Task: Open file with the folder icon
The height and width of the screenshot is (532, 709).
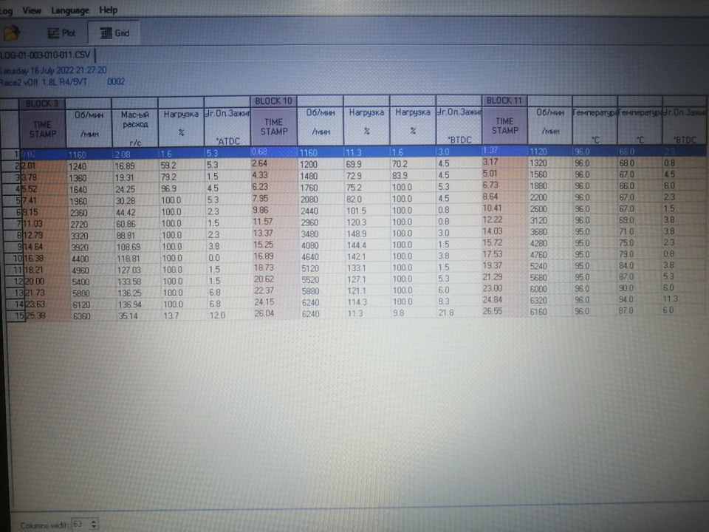Action: click(11, 33)
